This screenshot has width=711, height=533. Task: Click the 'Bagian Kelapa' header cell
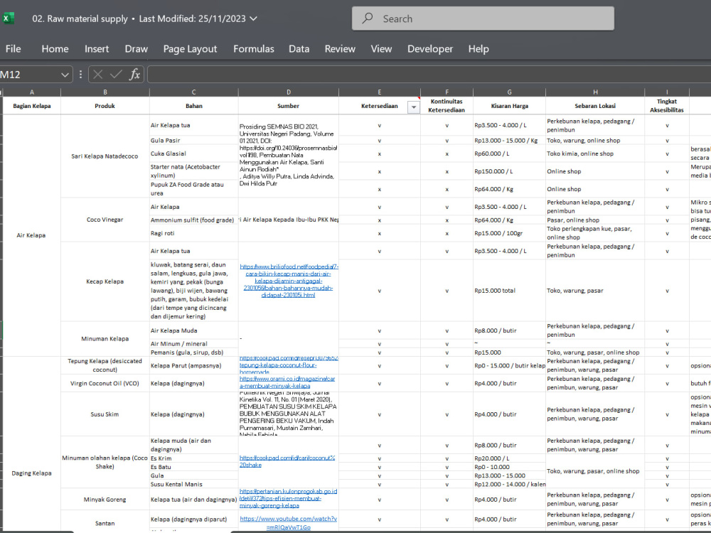(32, 106)
